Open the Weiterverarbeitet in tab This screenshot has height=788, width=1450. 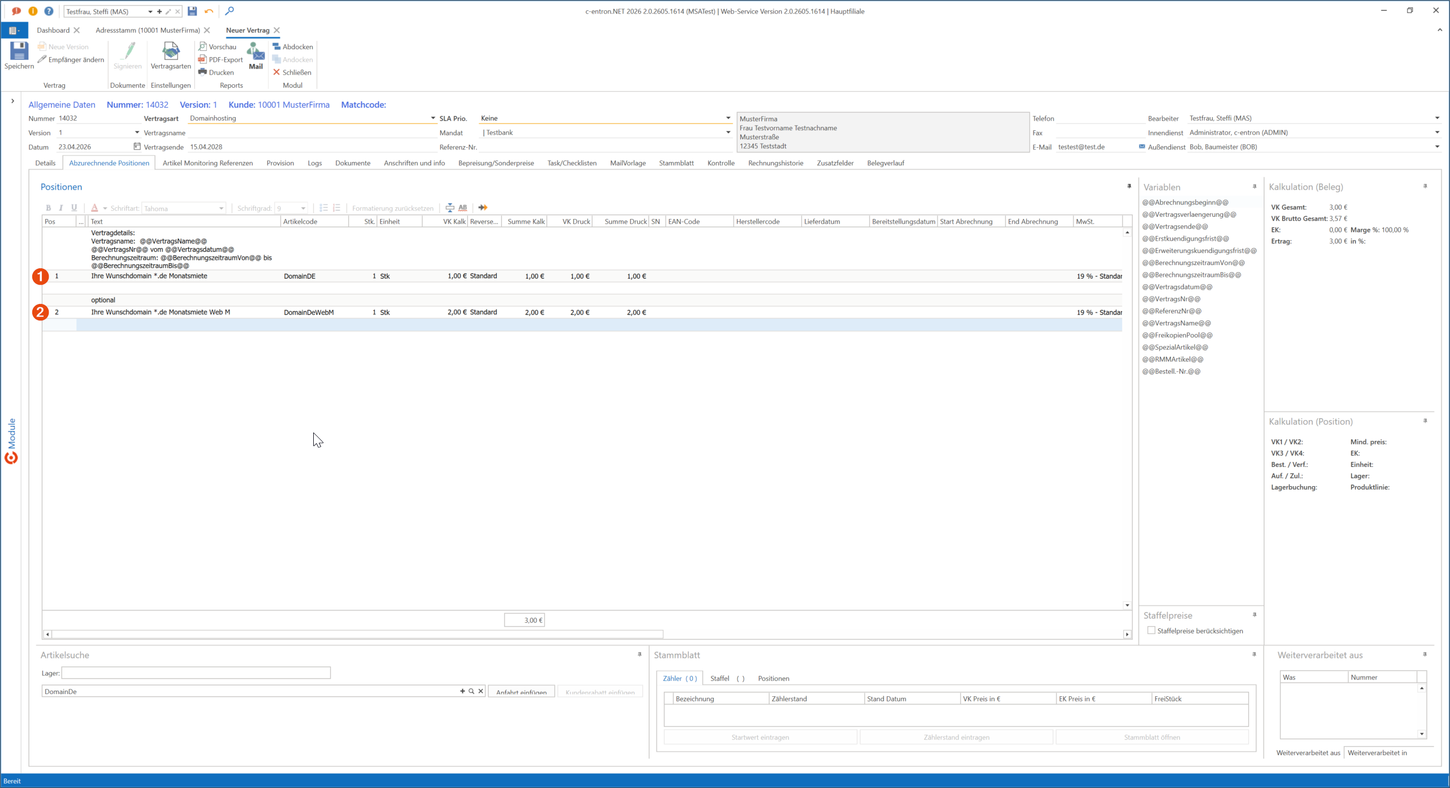[x=1377, y=752]
